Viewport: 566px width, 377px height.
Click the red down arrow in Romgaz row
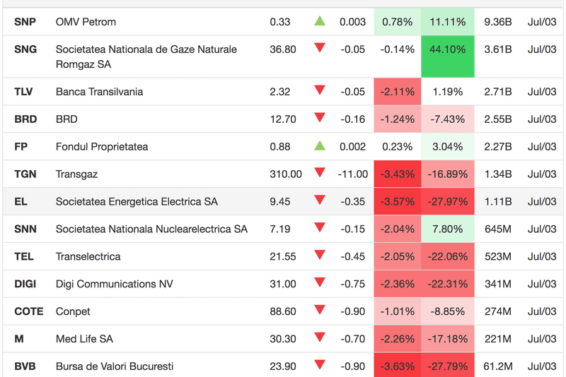coord(320,48)
